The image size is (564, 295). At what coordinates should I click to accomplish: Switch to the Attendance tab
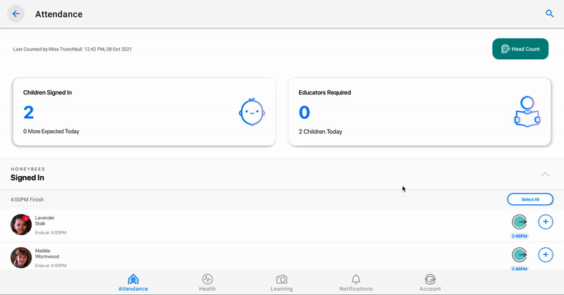tap(133, 283)
